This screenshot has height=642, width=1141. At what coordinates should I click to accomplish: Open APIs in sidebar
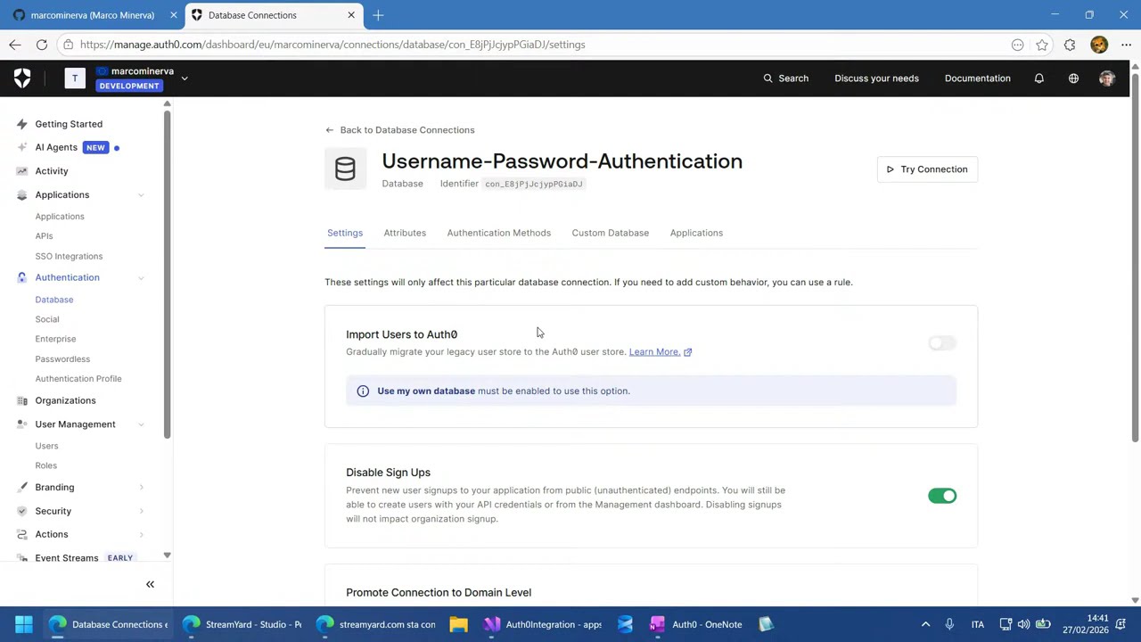[x=44, y=236]
